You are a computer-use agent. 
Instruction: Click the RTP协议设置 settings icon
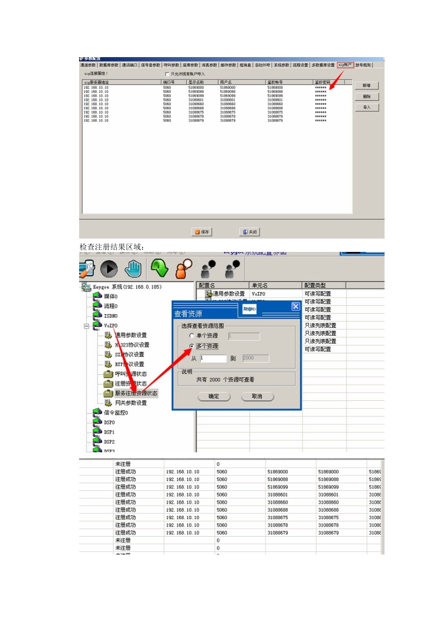tap(108, 364)
